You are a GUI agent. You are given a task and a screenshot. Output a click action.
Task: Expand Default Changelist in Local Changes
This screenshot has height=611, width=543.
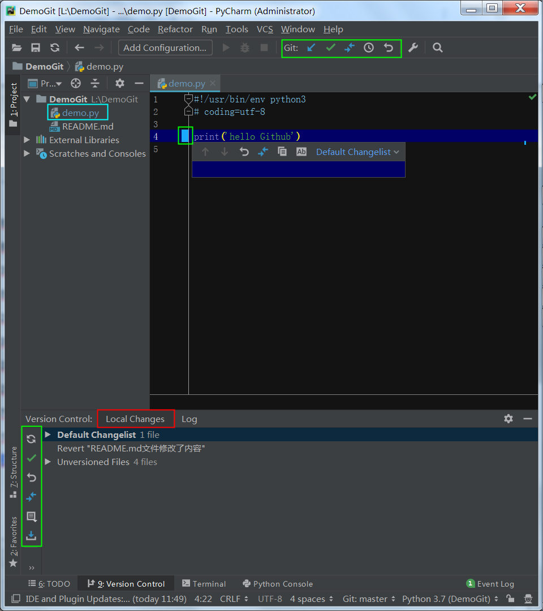pos(48,435)
